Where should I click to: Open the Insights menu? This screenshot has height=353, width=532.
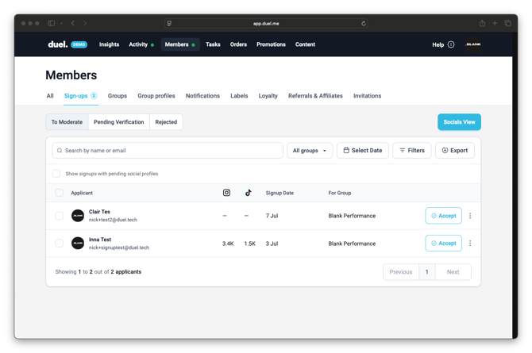pyautogui.click(x=109, y=44)
